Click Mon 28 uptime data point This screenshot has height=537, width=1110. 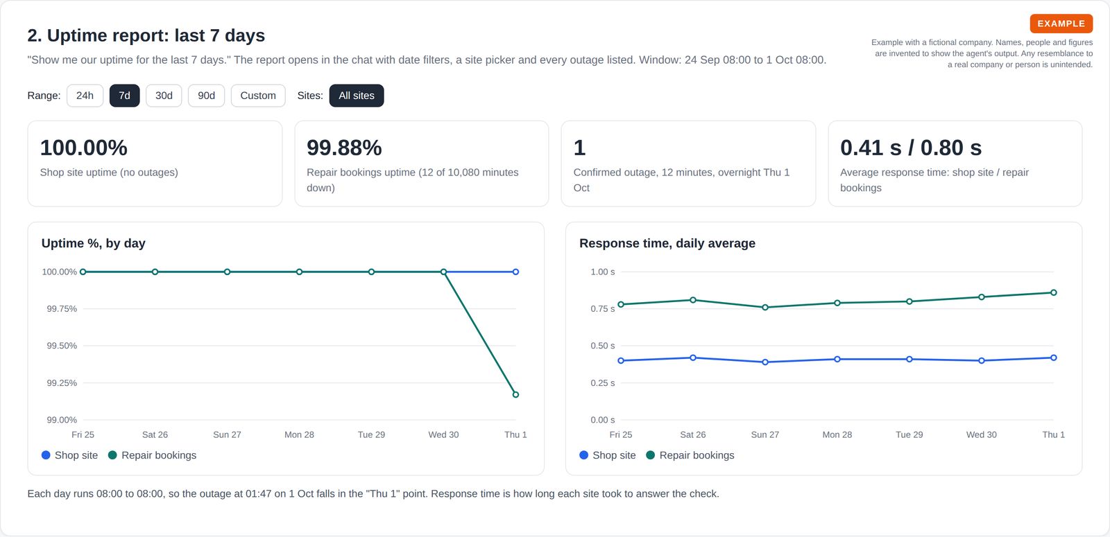[x=299, y=272]
